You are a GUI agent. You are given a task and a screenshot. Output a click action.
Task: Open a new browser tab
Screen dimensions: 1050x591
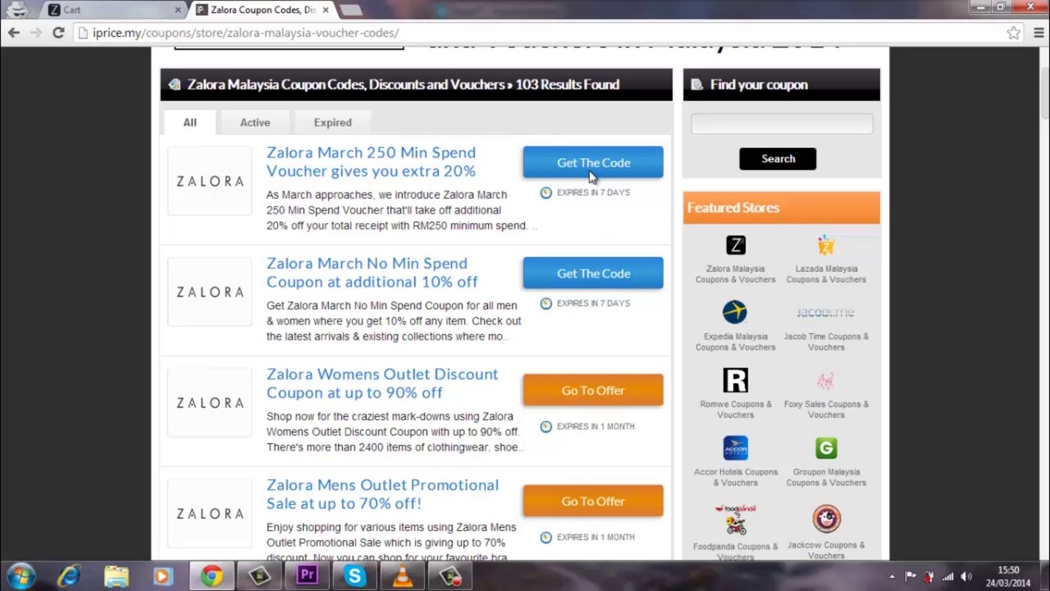(350, 10)
